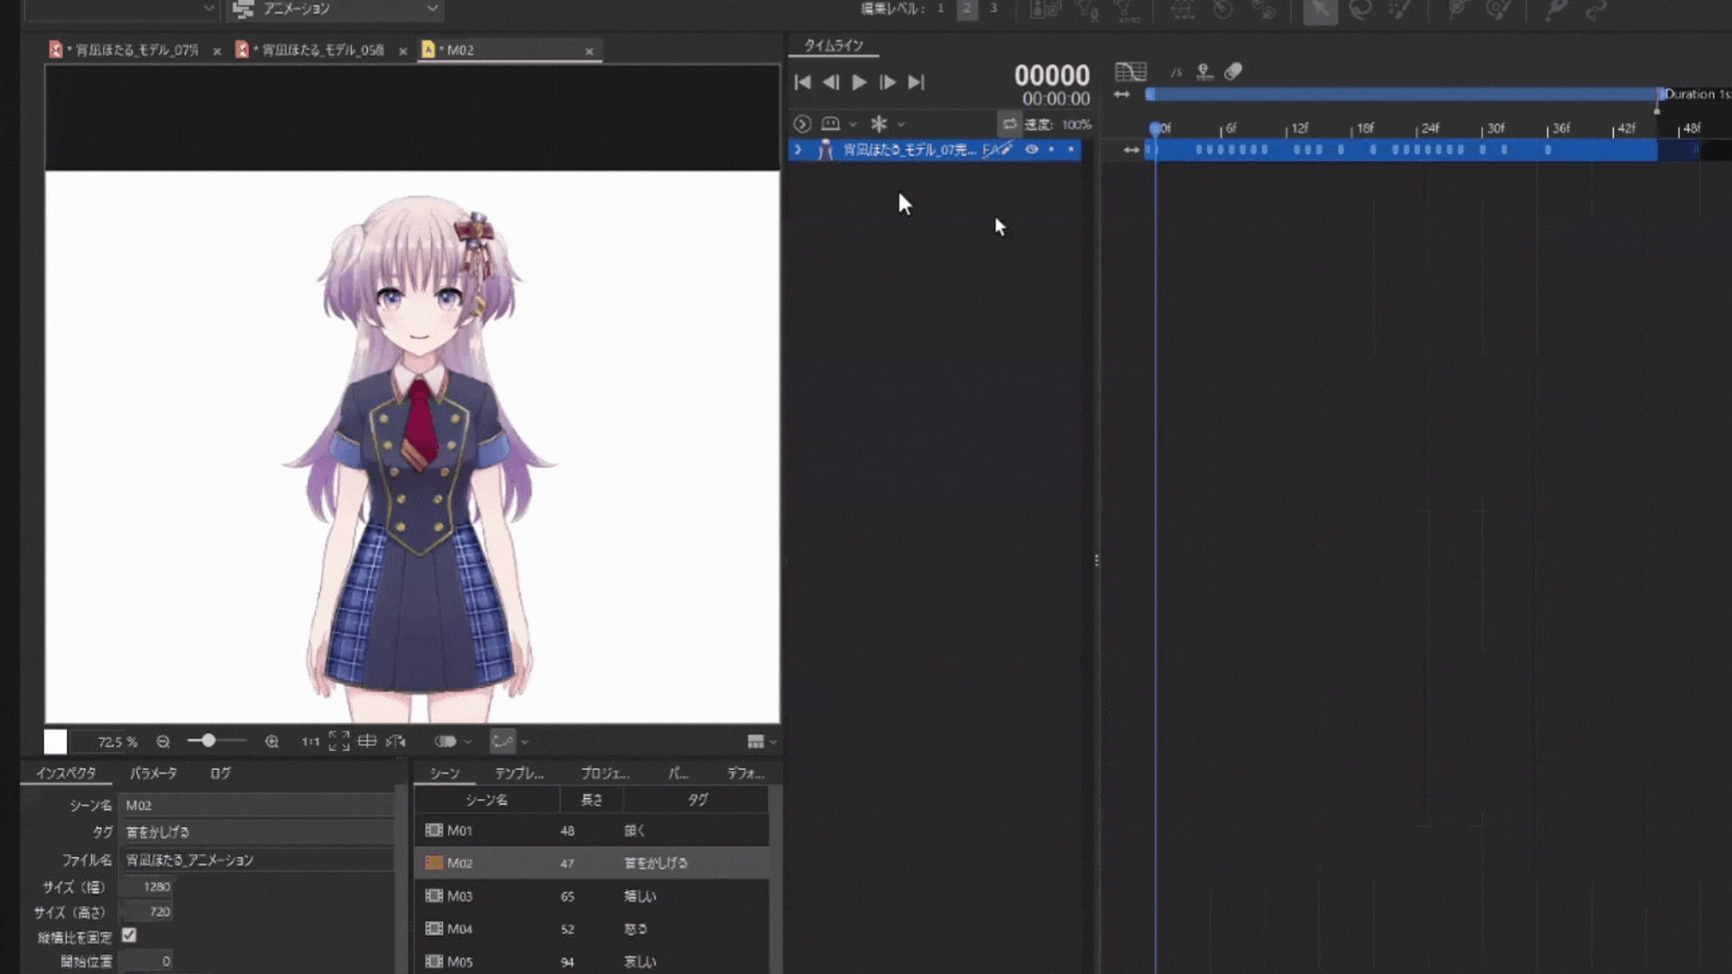Toggle the pill-shaped switch under the canvas
1732x974 pixels.
tap(446, 741)
